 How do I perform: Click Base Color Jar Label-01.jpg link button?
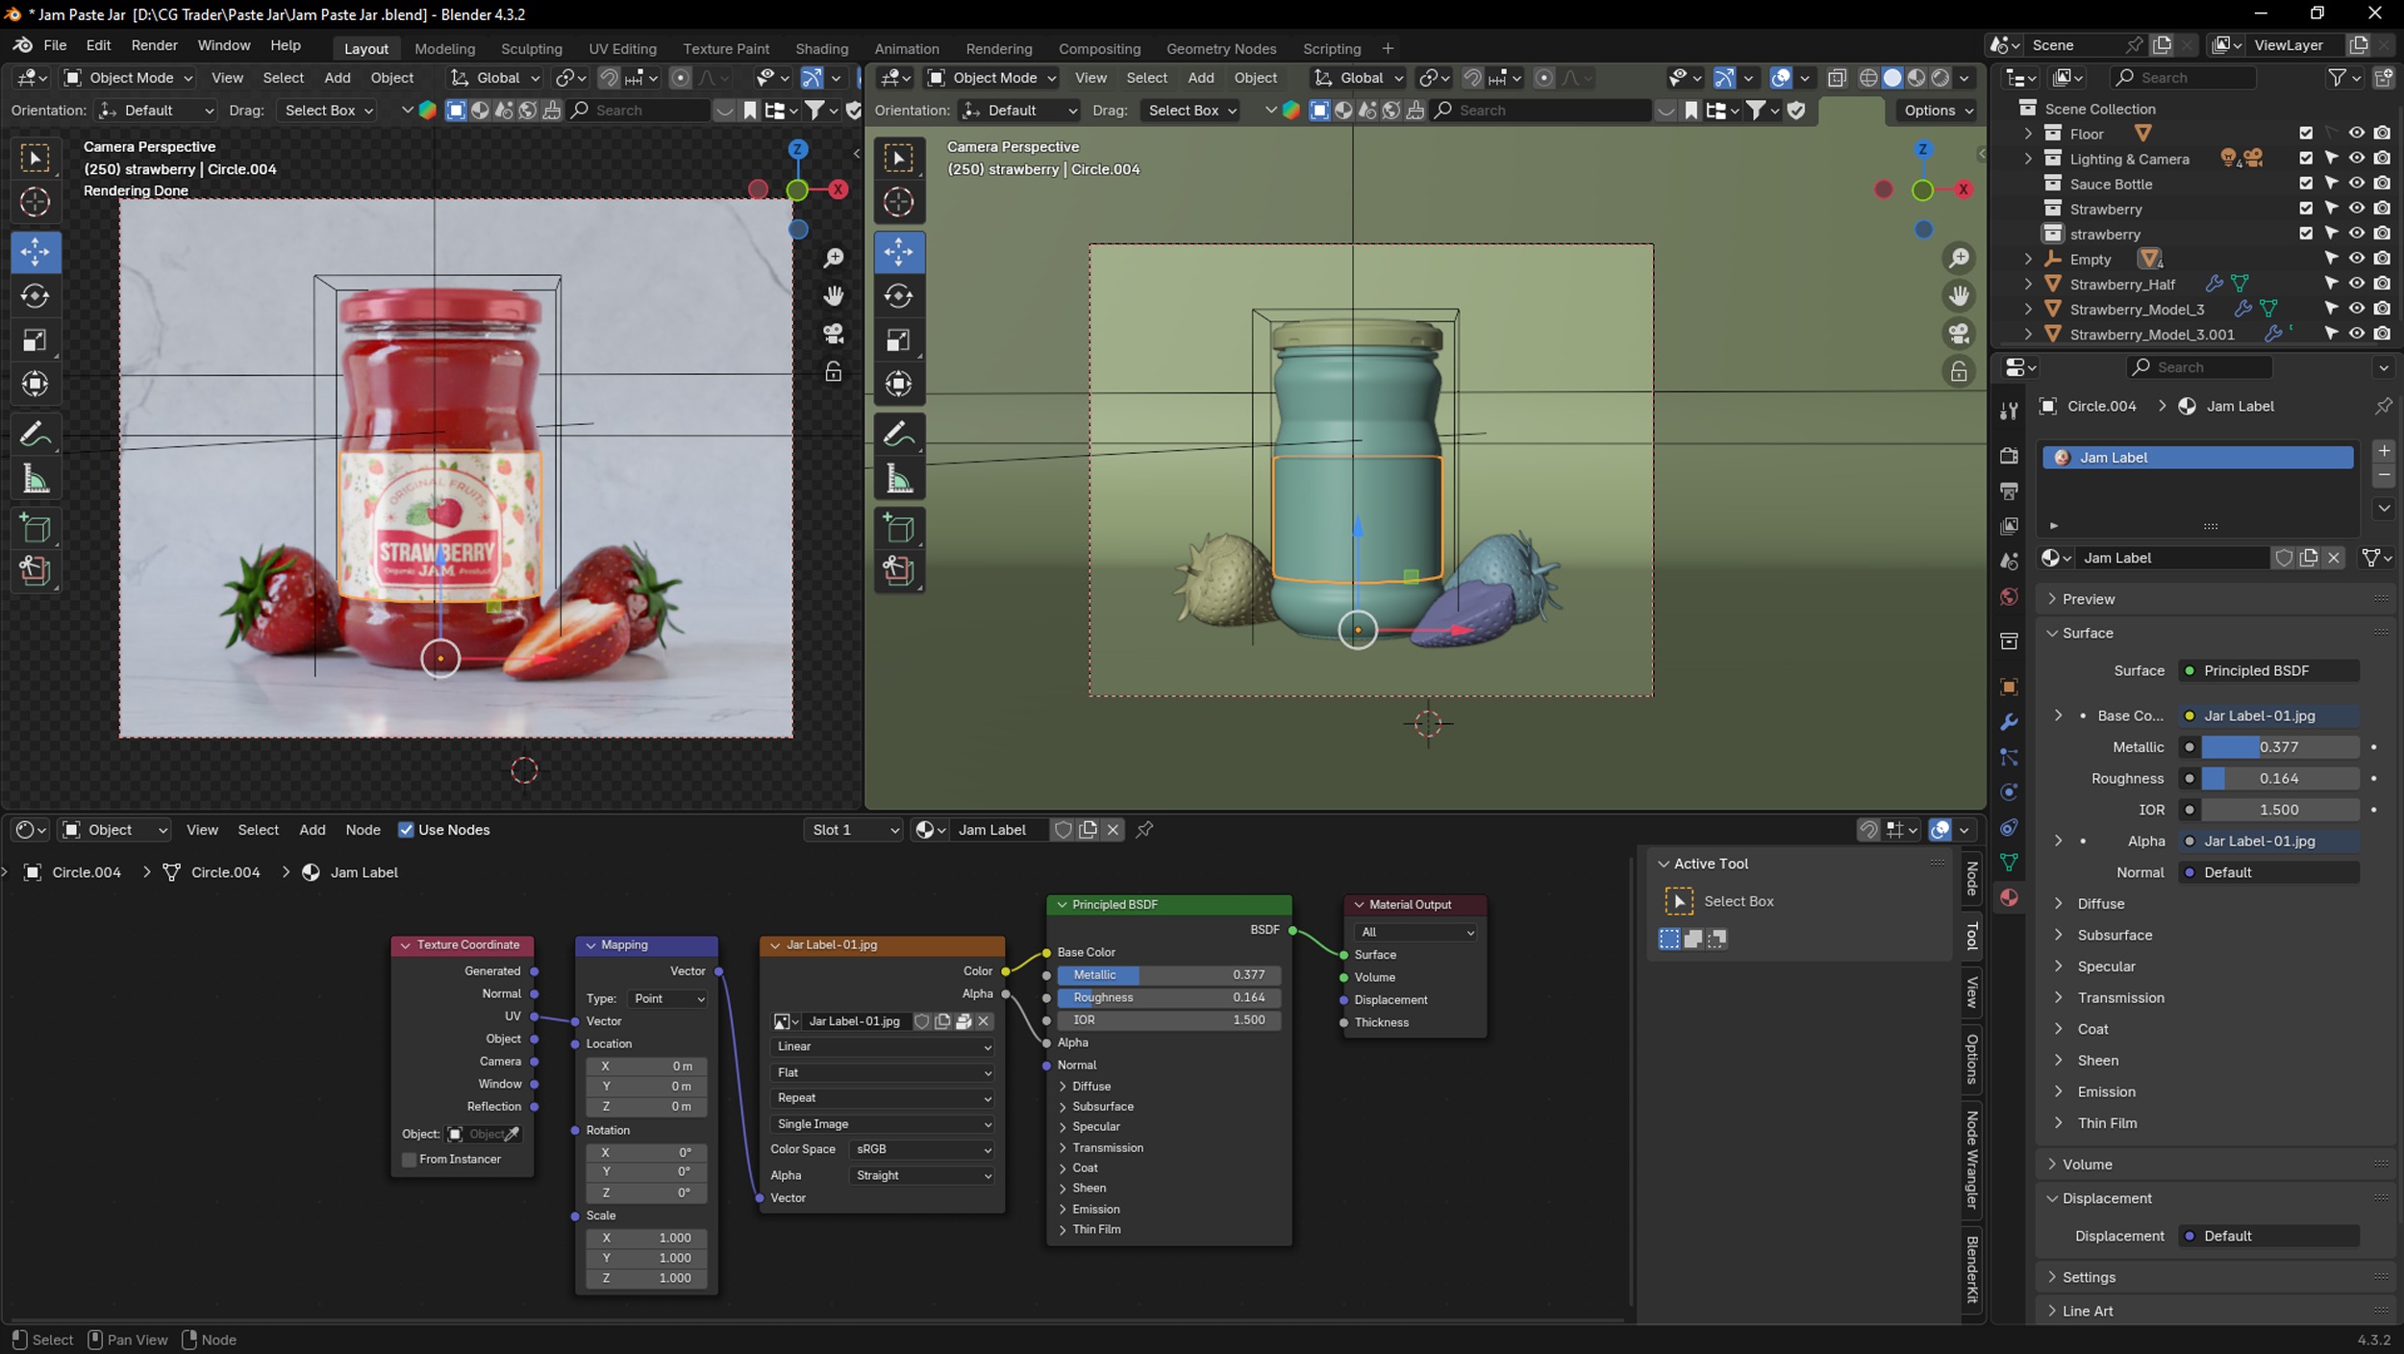coord(2268,716)
